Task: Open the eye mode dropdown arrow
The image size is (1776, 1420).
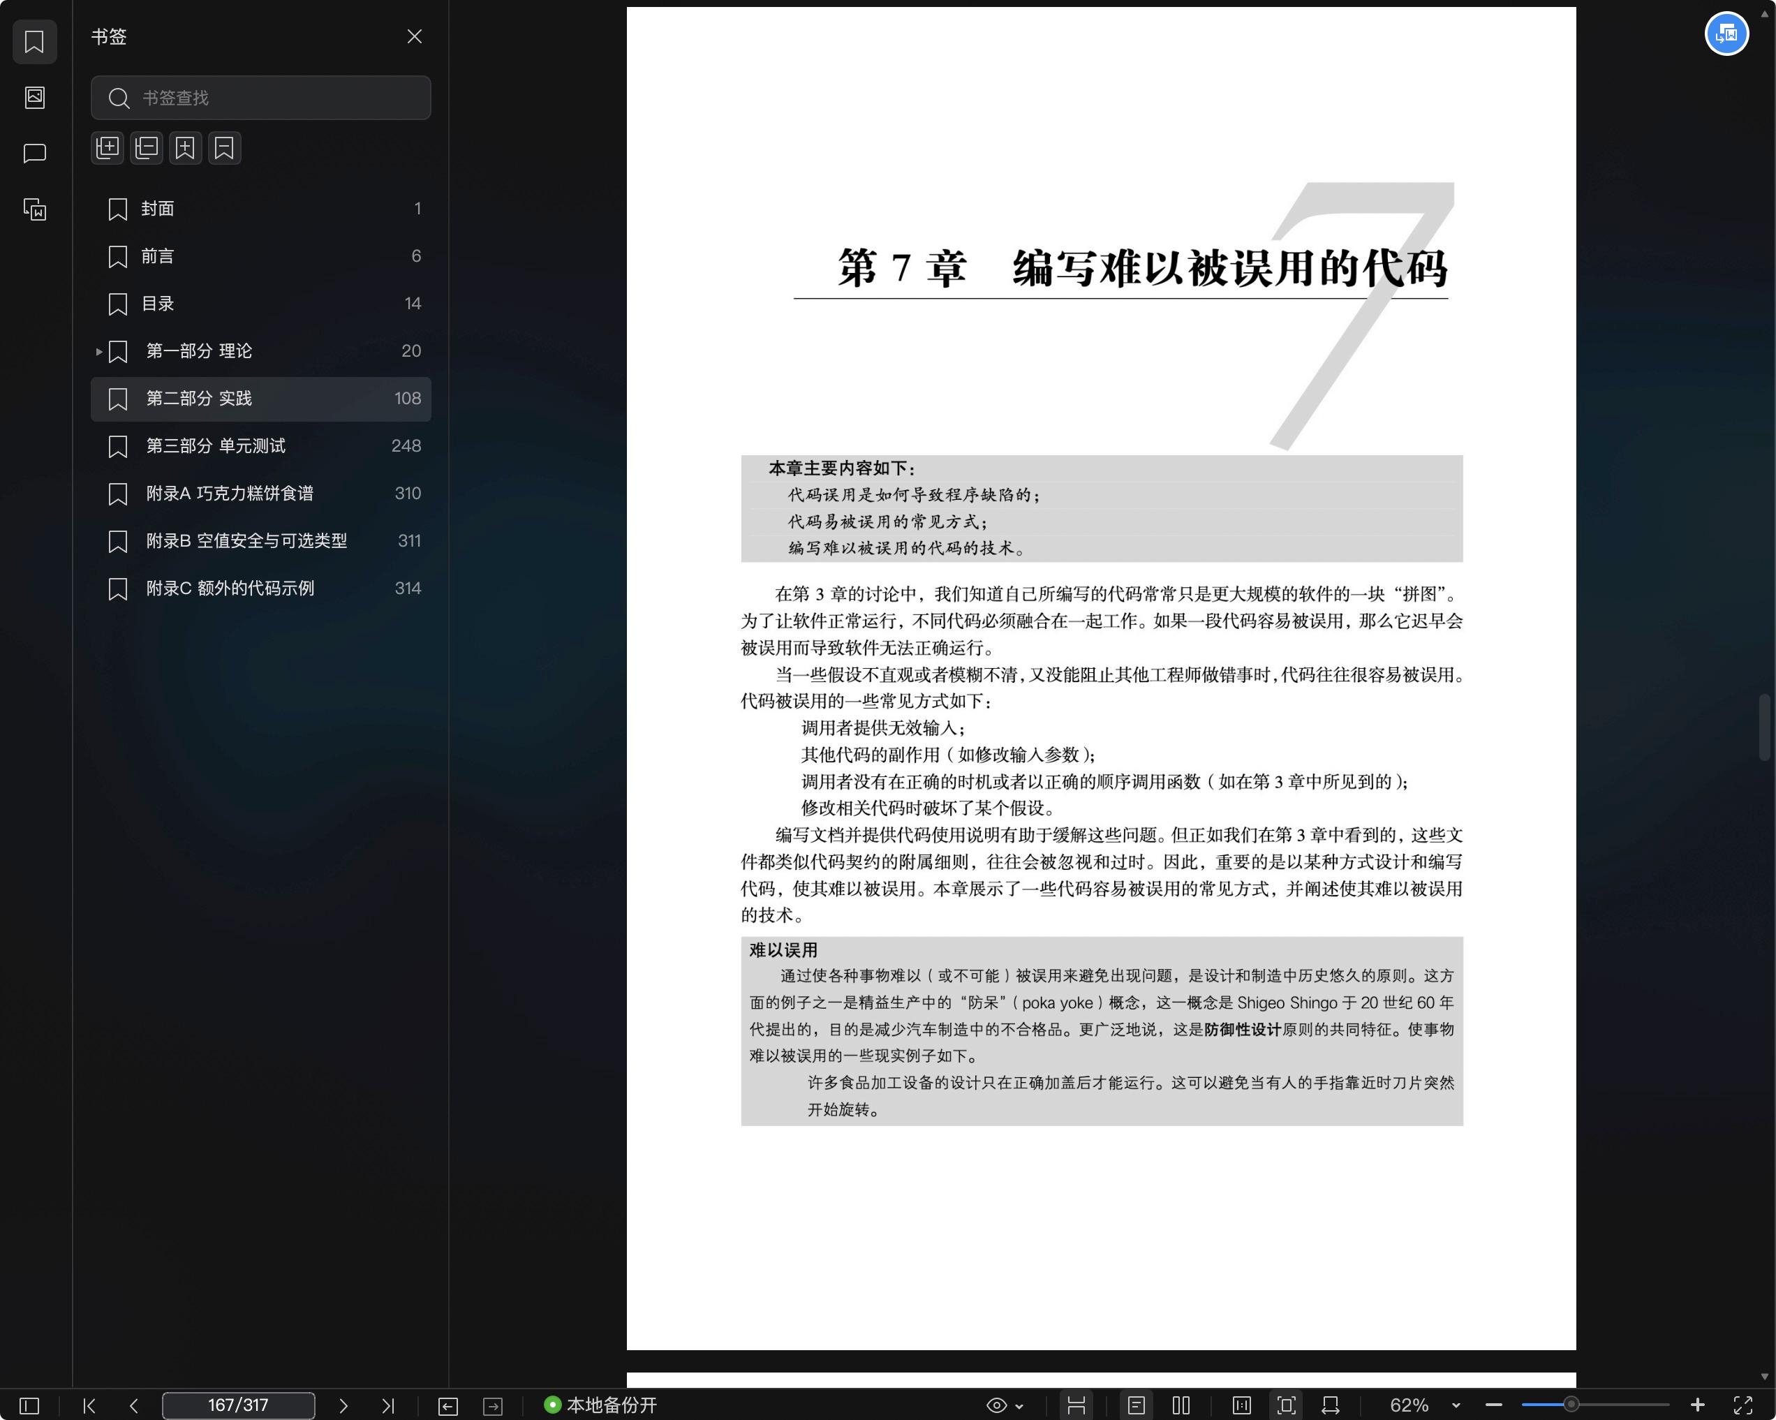Action: [x=1019, y=1406]
